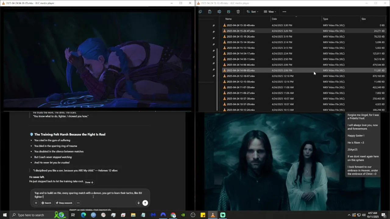Image resolution: width=390 pixels, height=219 pixels.
Task: Click the Delete trash icon in File Explorer
Action: point(238,12)
